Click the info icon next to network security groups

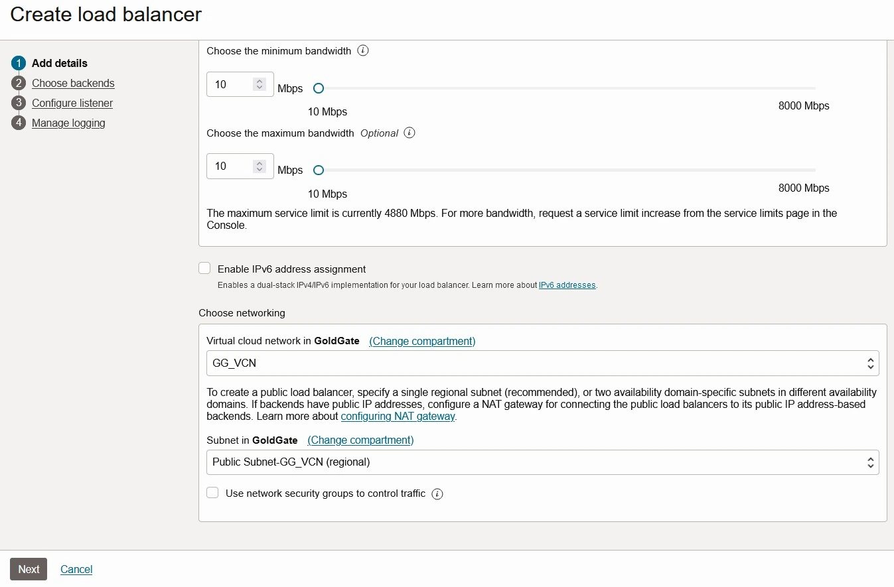click(437, 493)
